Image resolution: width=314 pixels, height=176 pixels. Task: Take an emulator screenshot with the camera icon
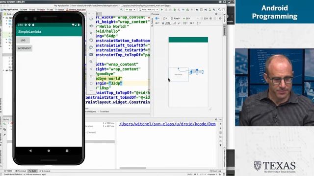[91, 54]
